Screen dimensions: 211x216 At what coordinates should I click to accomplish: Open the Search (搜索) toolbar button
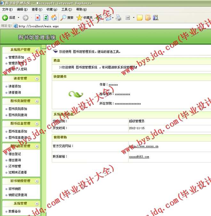pos(67,18)
